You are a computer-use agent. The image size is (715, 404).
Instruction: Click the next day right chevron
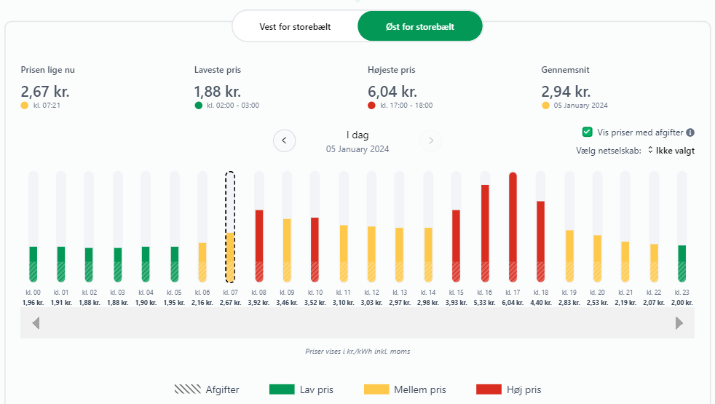pos(431,140)
